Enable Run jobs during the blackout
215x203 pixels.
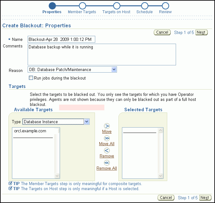tap(31, 78)
